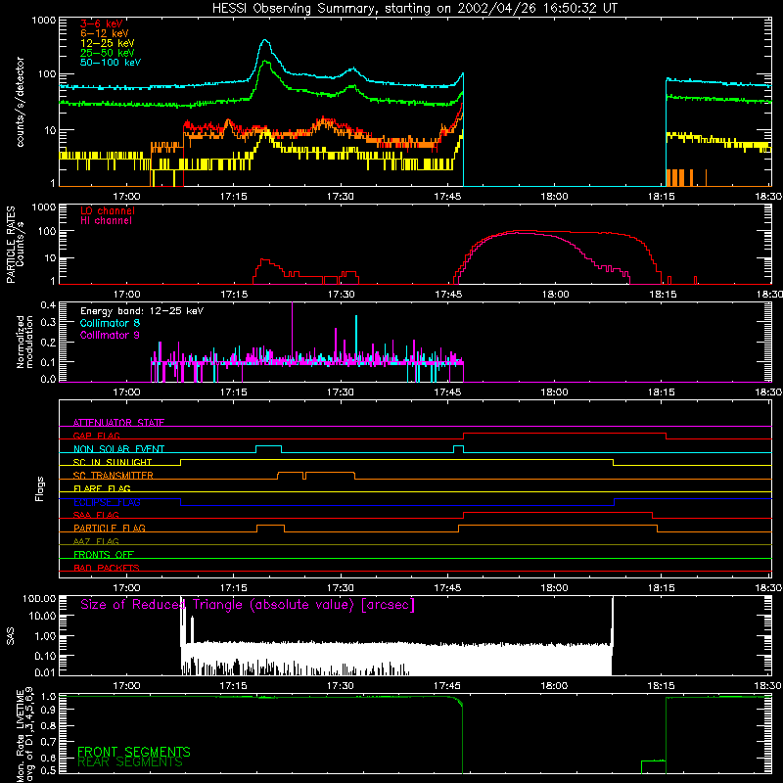Viewport: 783px width, 783px height.
Task: Click the 'SAA FLAG' label
Action: pyautogui.click(x=96, y=515)
